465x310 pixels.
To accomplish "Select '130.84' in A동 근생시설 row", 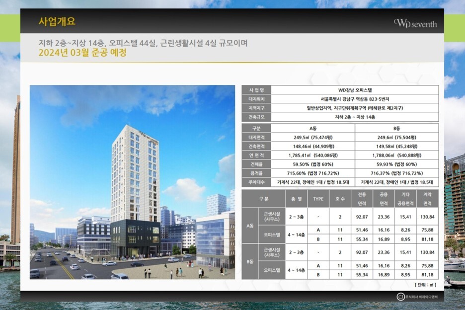I will click(x=427, y=217).
